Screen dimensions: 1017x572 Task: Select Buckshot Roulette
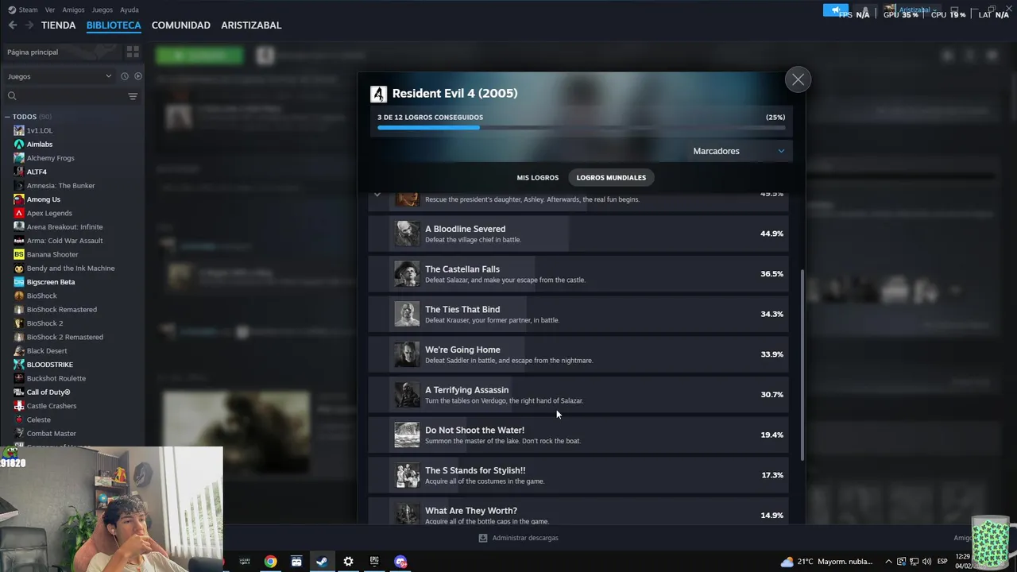coord(56,378)
